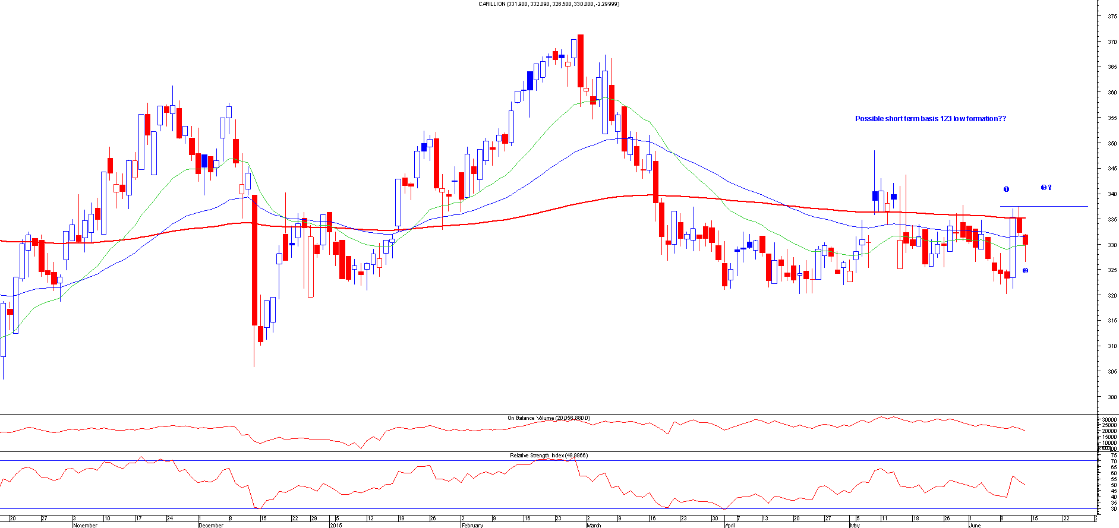
Task: Click the 340 price level label
Action: pyautogui.click(x=1111, y=194)
